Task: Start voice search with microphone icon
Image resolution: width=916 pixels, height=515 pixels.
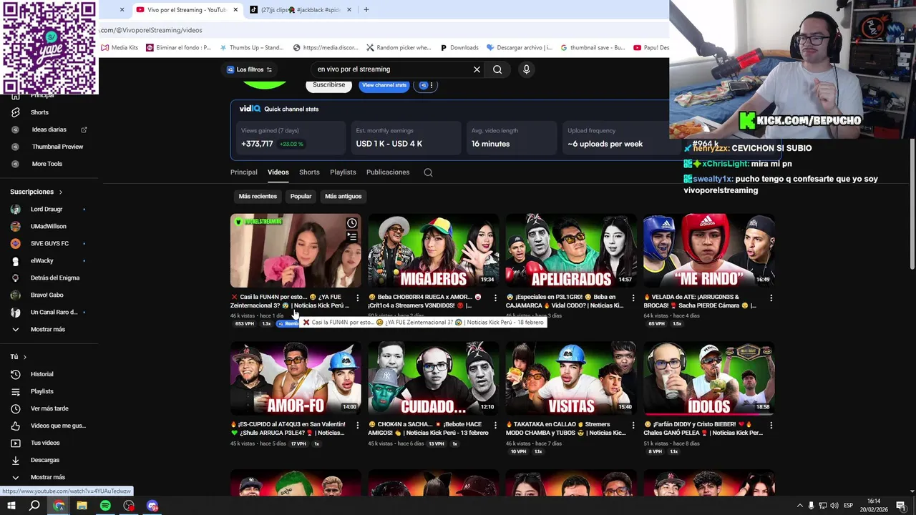Action: (526, 69)
